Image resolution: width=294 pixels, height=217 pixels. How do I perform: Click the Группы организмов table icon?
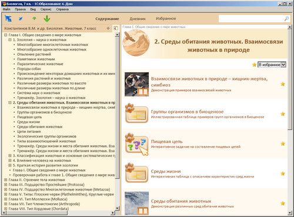136,113
